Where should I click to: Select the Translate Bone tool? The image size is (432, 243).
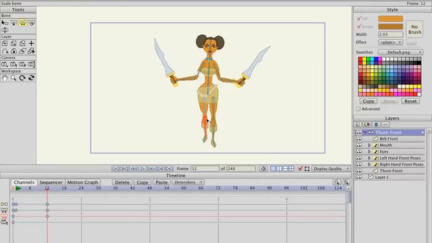coord(13,22)
